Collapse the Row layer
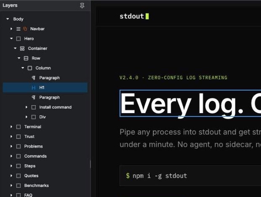 [x=19, y=58]
